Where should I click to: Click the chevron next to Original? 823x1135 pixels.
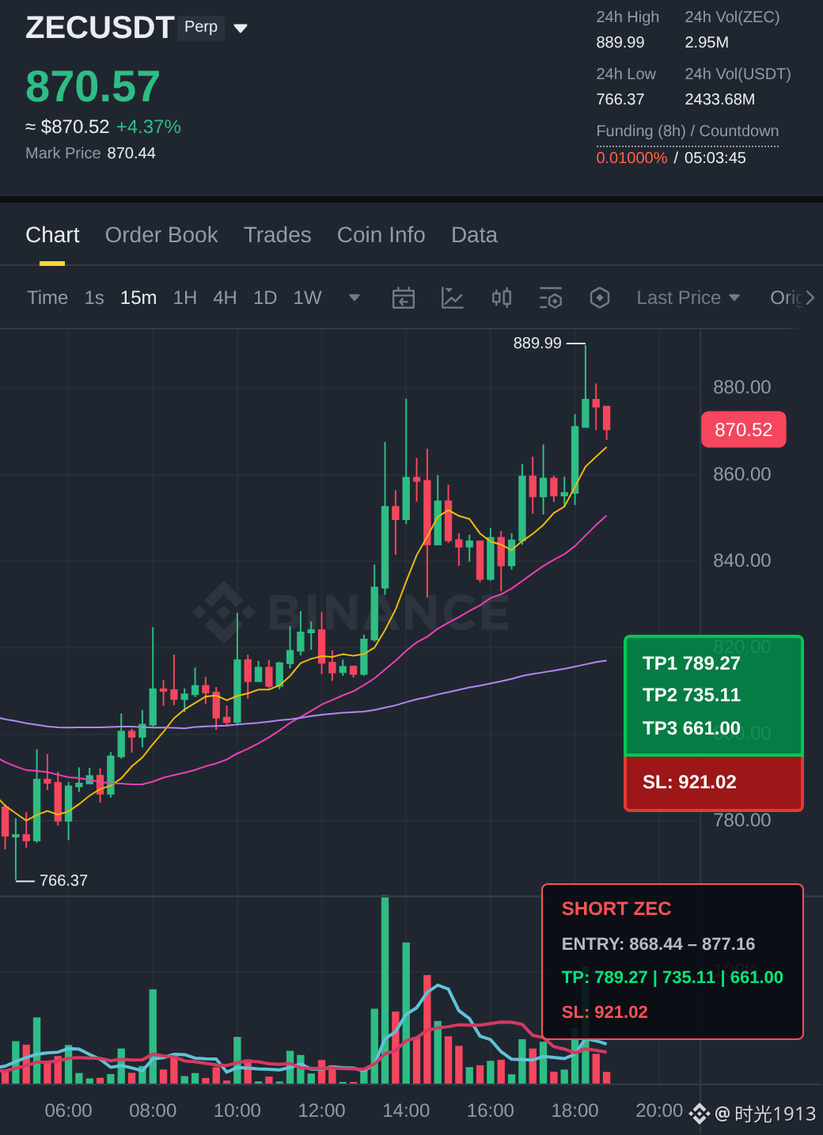(810, 298)
